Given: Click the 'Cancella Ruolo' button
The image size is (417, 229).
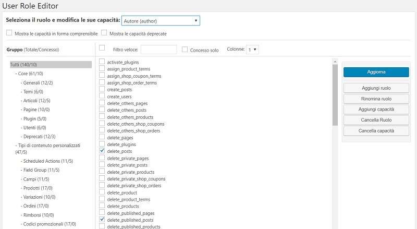Looking at the screenshot, I should click(x=376, y=120).
